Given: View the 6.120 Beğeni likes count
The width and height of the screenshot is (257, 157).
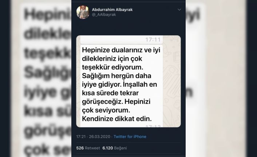Looking at the screenshot, I should pyautogui.click(x=115, y=148).
